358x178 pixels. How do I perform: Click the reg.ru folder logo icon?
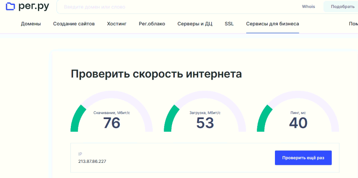(x=10, y=7)
